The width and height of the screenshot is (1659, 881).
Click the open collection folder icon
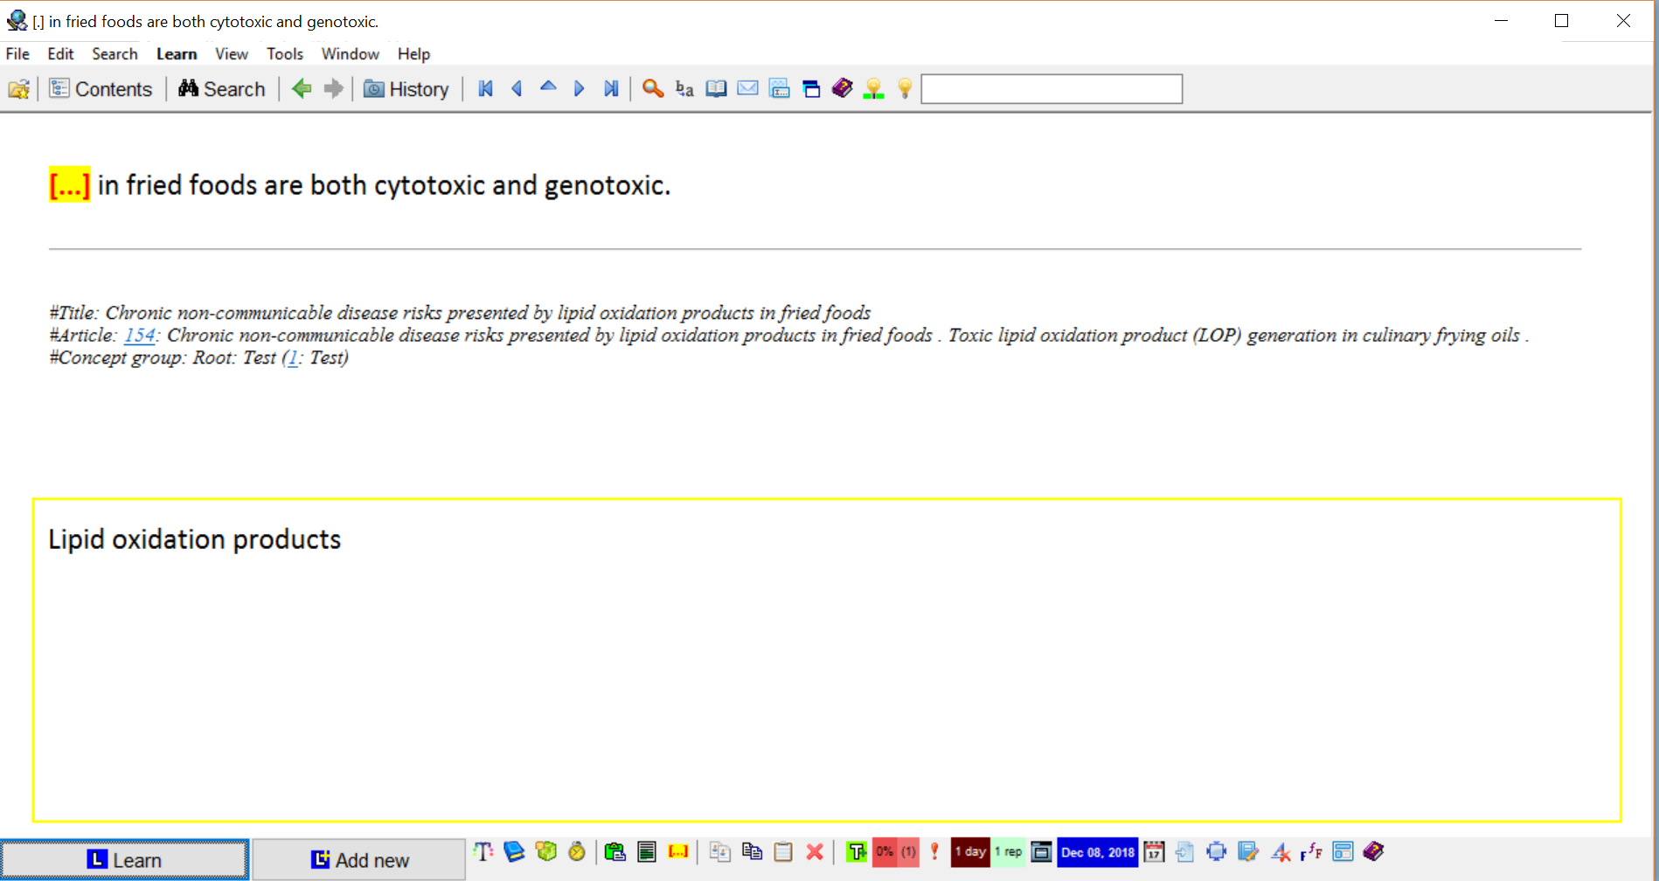(19, 89)
